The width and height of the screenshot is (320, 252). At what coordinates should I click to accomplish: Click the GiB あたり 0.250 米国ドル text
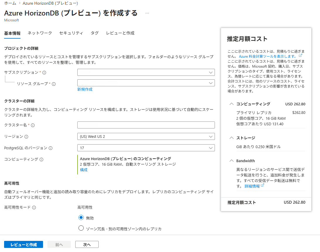(258, 147)
